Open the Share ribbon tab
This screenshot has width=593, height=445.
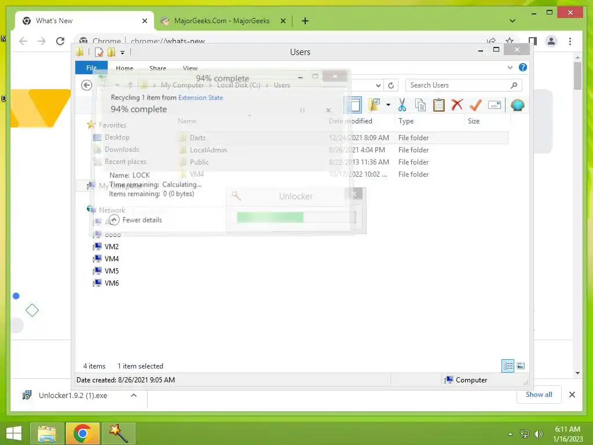click(158, 68)
